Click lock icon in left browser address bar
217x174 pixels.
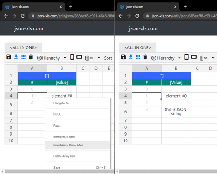pyautogui.click(x=33, y=16)
